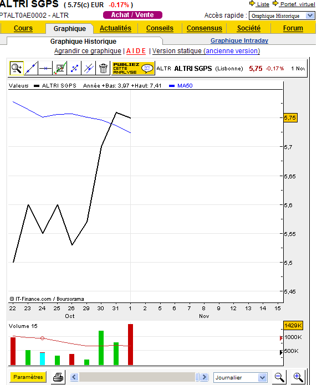
Task: Click the ALTRI SGPS legend label
Action: 59,86
